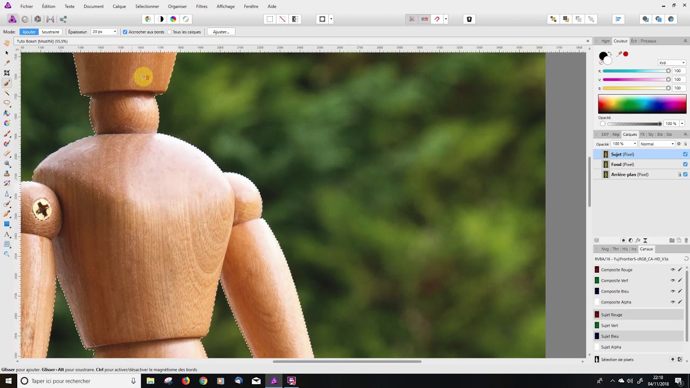Click the R channel slider
This screenshot has height=388, width=690.
[637, 71]
